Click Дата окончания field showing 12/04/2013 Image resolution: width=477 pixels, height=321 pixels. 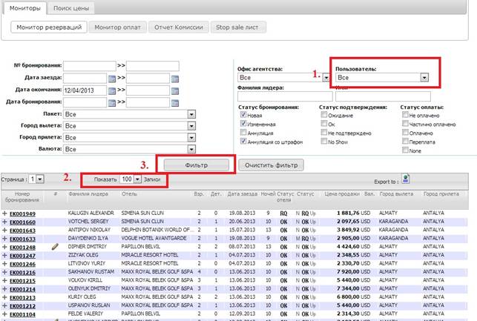coord(85,90)
